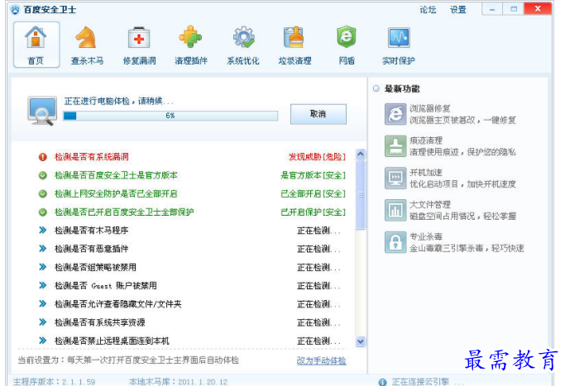Screen dimensions: 565x386
Task: Open the 修复漏洞 medical kit icon
Action: pos(139,37)
